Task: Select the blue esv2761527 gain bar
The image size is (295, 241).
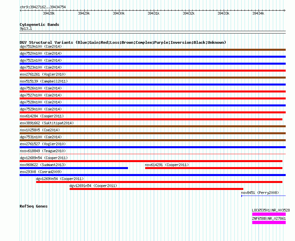Action: pyautogui.click(x=152, y=147)
